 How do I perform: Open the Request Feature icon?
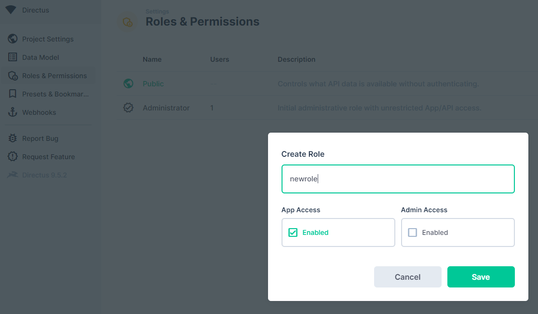(12, 156)
